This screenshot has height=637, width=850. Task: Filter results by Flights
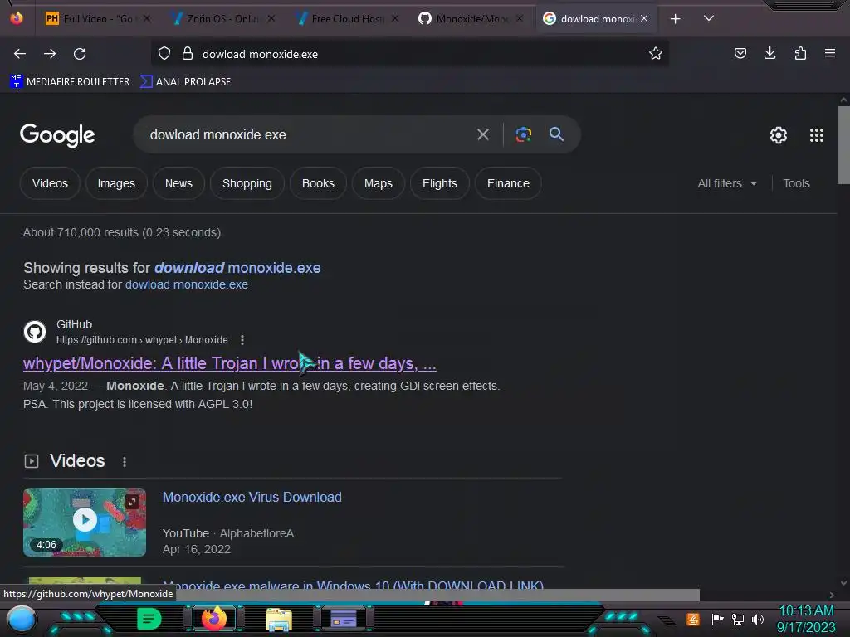coord(440,183)
